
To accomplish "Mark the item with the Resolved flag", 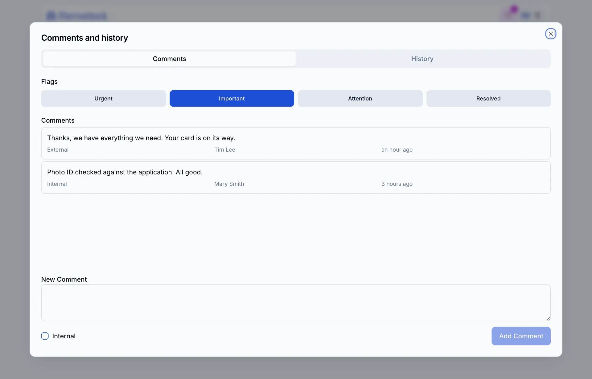I will click(x=488, y=99).
